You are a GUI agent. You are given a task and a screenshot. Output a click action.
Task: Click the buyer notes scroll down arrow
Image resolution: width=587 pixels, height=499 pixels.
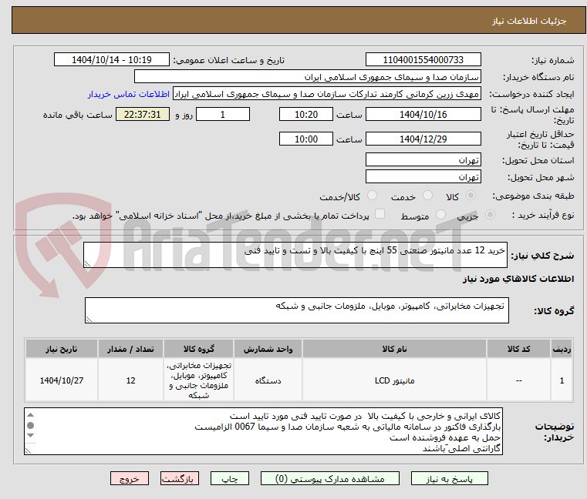point(31,435)
